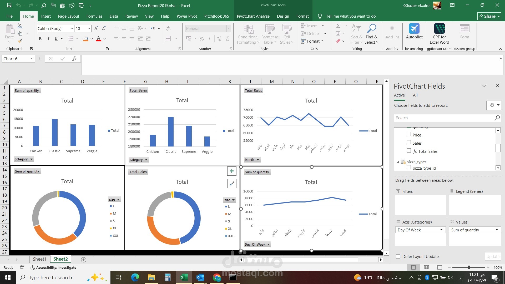Toggle Bold formatting
The width and height of the screenshot is (505, 284).
[x=40, y=39]
